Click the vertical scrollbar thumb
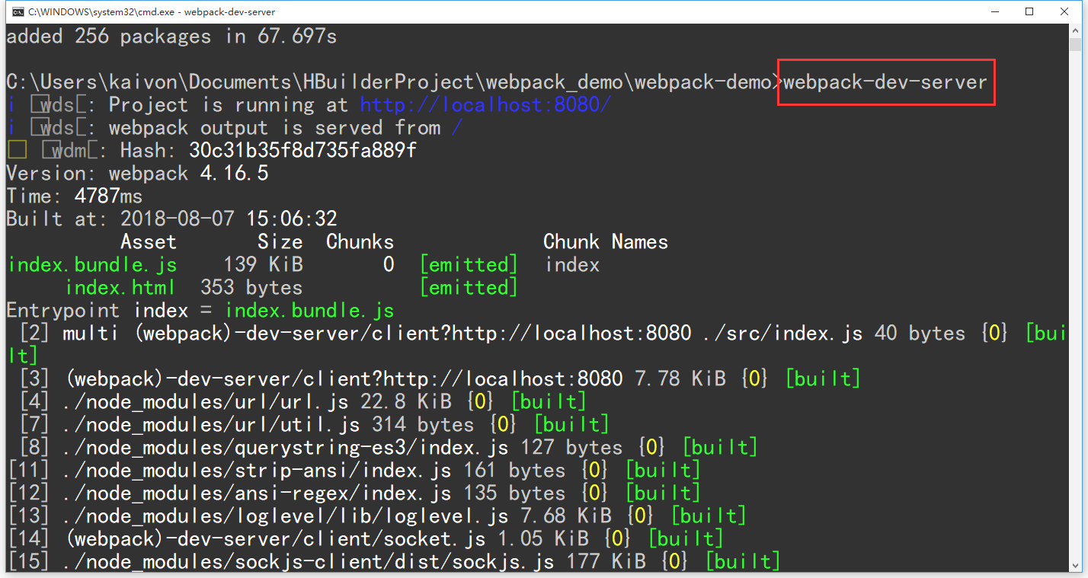Viewport: 1088px width, 578px height. point(1075,45)
